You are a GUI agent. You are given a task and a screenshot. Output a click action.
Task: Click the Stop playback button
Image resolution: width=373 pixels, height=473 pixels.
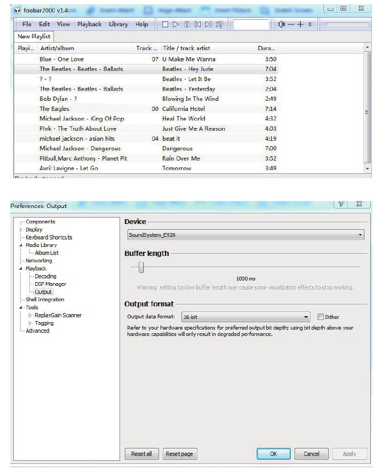point(165,25)
